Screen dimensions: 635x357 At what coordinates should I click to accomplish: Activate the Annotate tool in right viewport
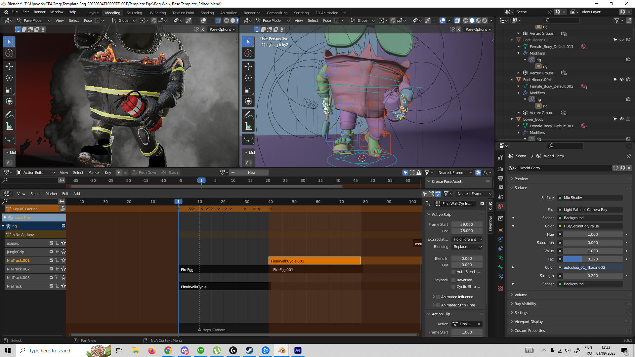click(x=248, y=114)
